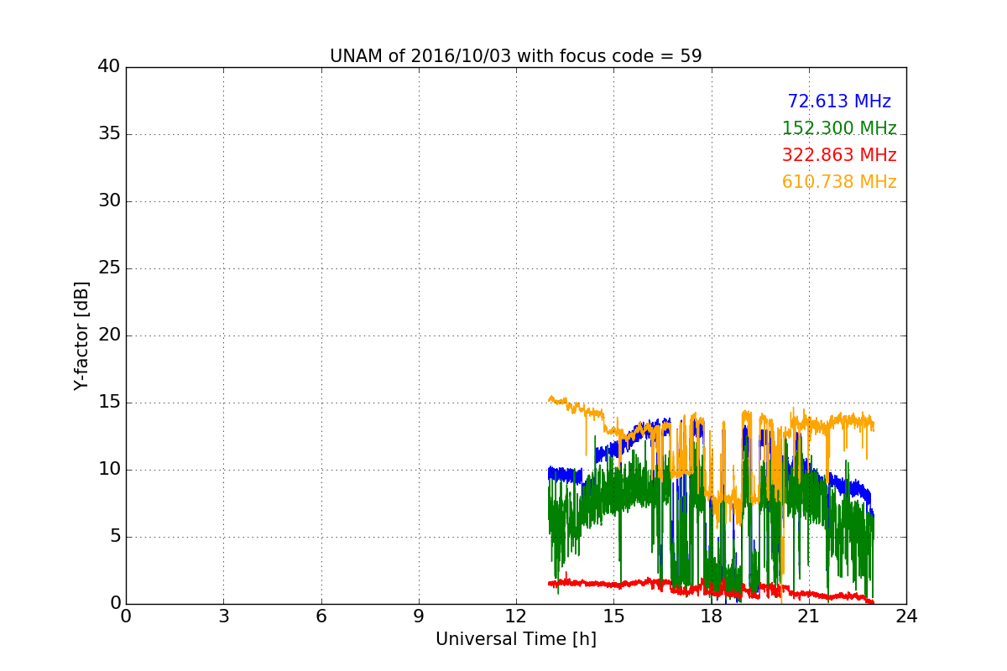1007x671 pixels.
Task: Click the x-axis tick label 18
Action: [711, 616]
